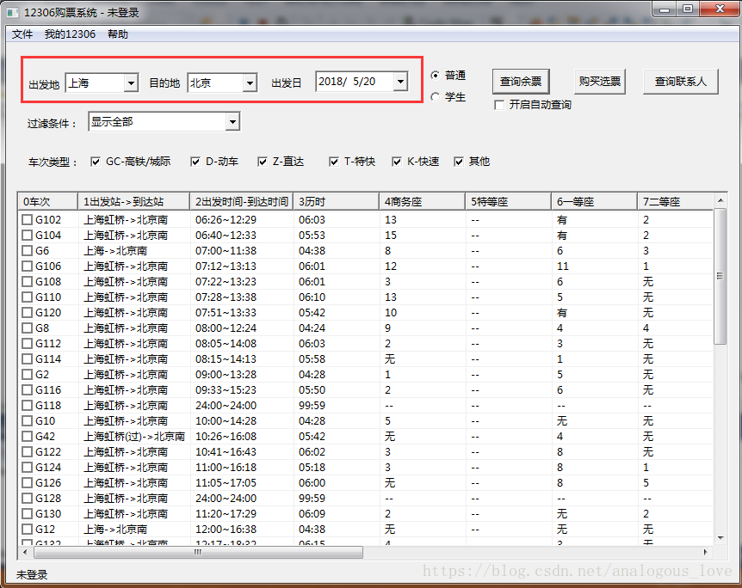742x588 pixels.
Task: Expand the 出发地 station dropdown
Action: click(x=131, y=83)
